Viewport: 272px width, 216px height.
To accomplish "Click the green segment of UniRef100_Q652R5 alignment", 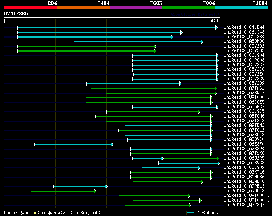I will [x=190, y=158].
